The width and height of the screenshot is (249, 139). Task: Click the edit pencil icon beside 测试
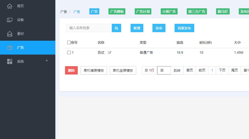click(110, 53)
